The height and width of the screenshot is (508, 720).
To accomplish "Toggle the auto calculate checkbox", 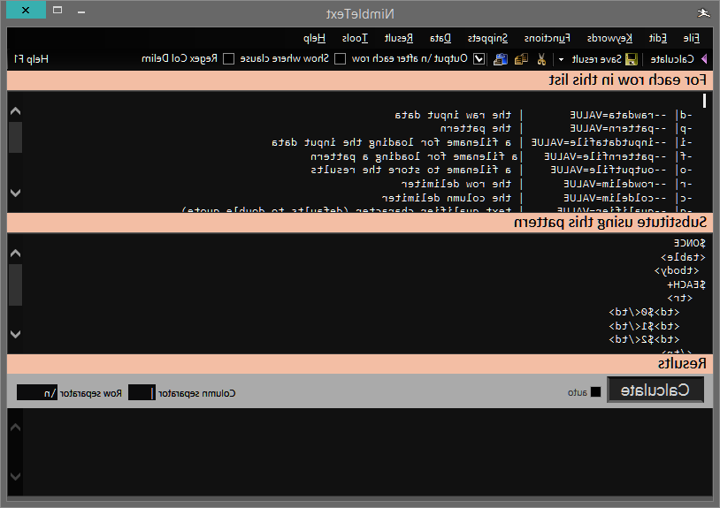I will click(x=595, y=392).
